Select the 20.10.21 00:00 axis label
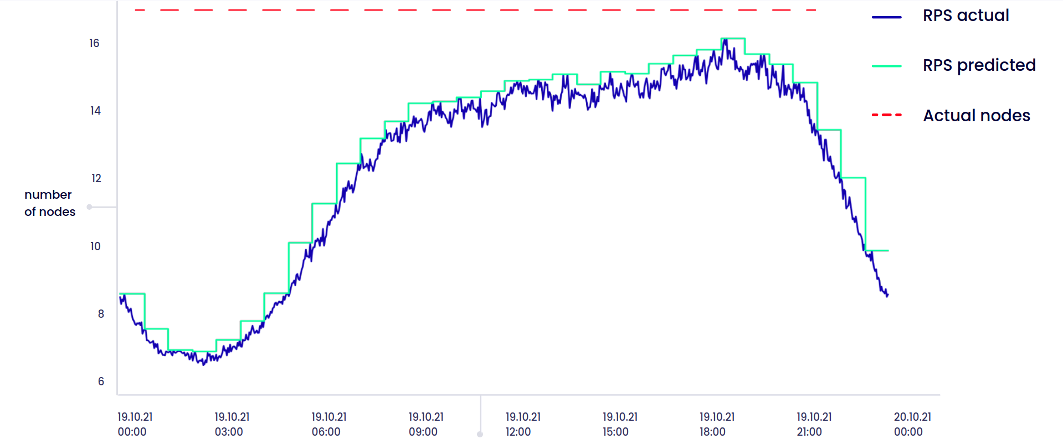The width and height of the screenshot is (1063, 444). [x=912, y=424]
